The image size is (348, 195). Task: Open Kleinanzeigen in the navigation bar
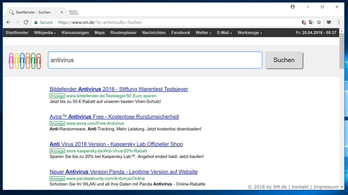[75, 33]
